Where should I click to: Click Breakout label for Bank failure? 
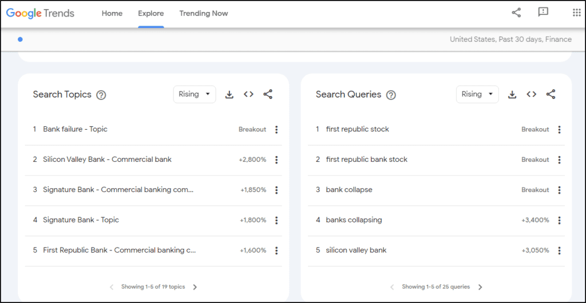[252, 129]
